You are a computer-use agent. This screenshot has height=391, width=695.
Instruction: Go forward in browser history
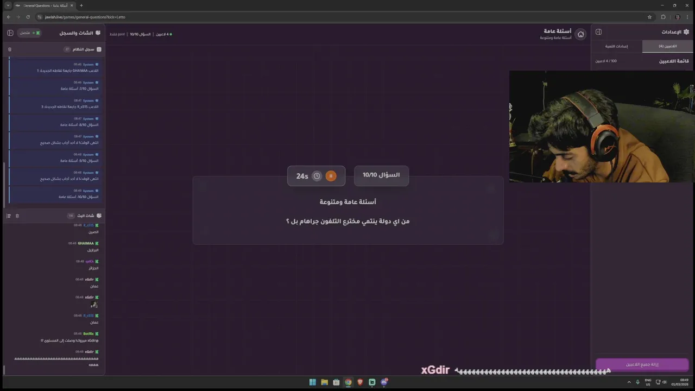pos(18,17)
